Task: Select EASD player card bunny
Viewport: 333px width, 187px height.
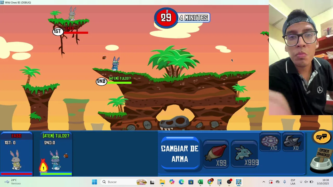Action: 16,160
